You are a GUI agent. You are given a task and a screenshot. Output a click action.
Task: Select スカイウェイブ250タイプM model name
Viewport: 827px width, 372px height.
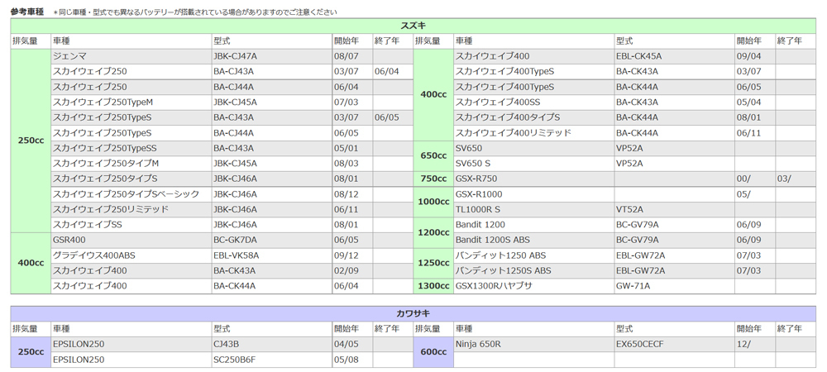pos(106,164)
